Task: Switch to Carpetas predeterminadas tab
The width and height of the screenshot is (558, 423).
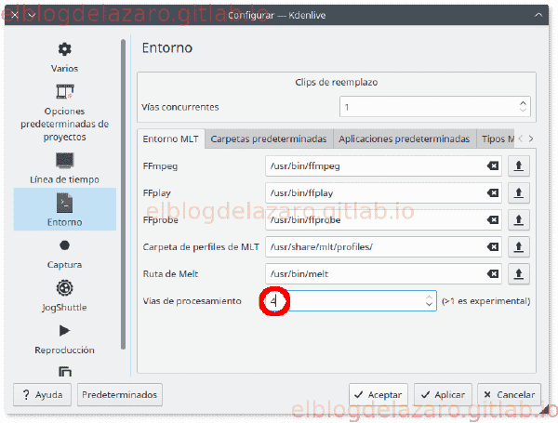Action: [x=269, y=139]
